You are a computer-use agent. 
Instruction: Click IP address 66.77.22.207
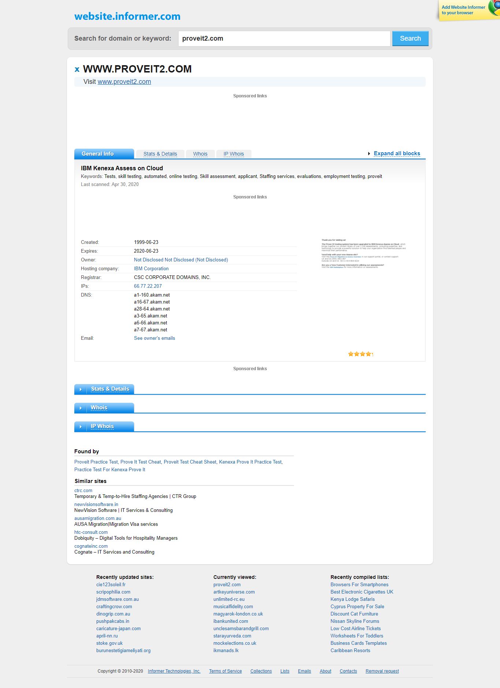[148, 286]
